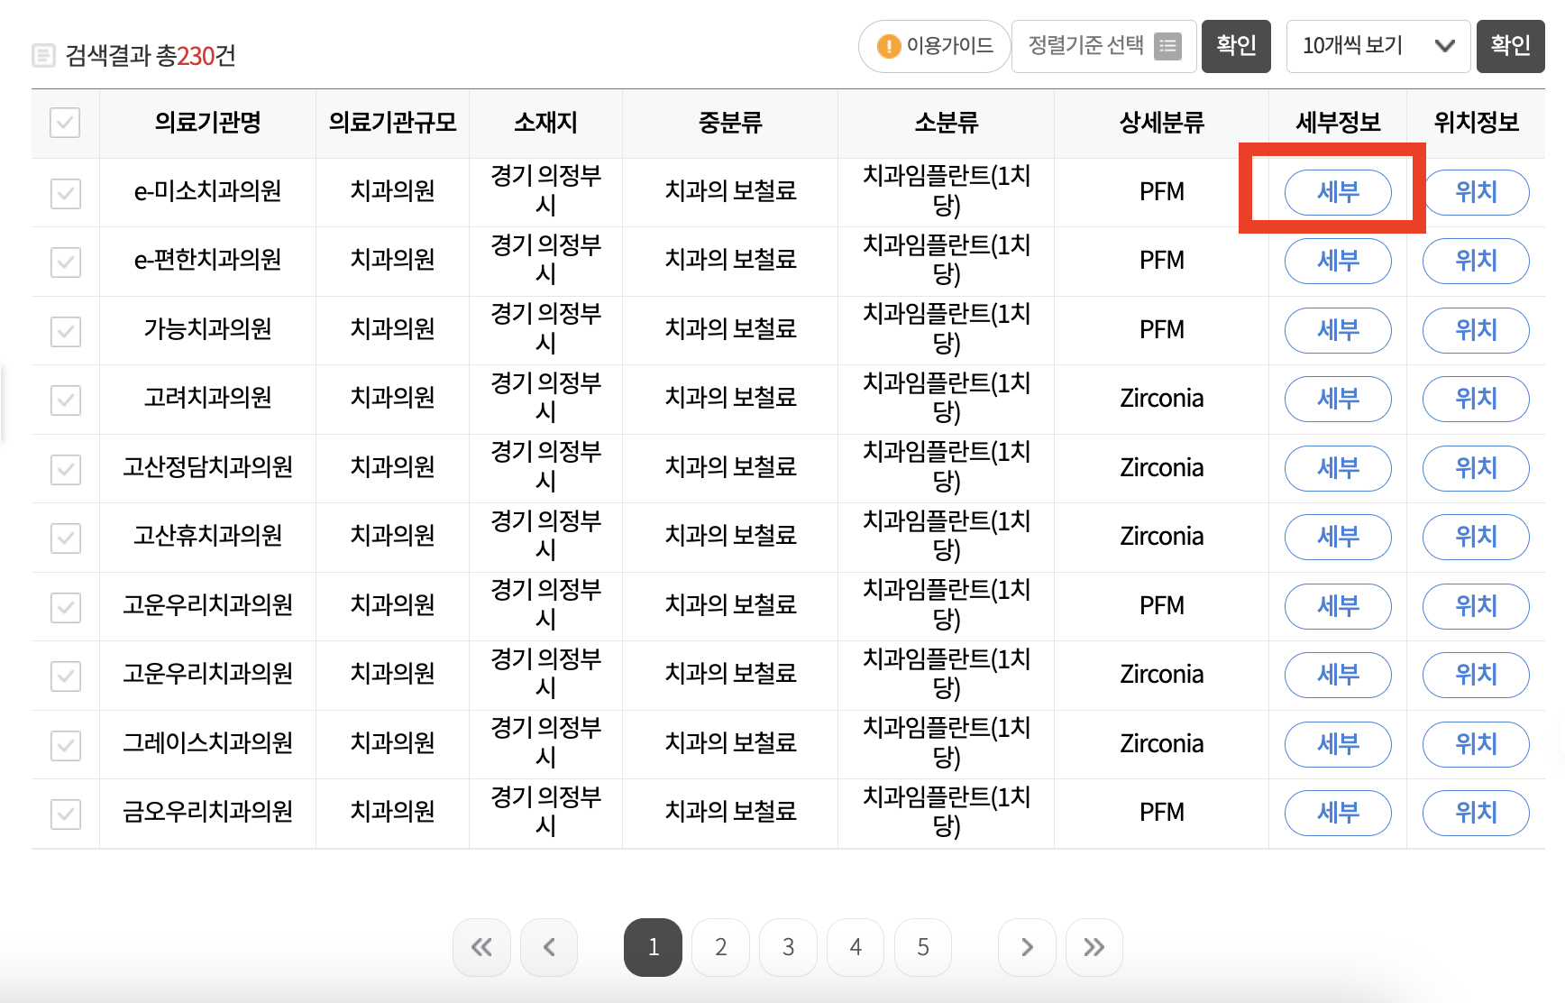Jump to last page with the double-right arrow
The image size is (1565, 1003).
tap(1094, 947)
